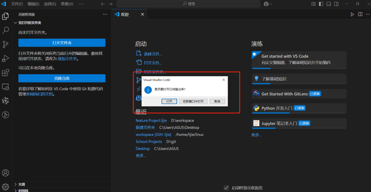Click 在新窗口中打开 in dialog

(x=193, y=101)
